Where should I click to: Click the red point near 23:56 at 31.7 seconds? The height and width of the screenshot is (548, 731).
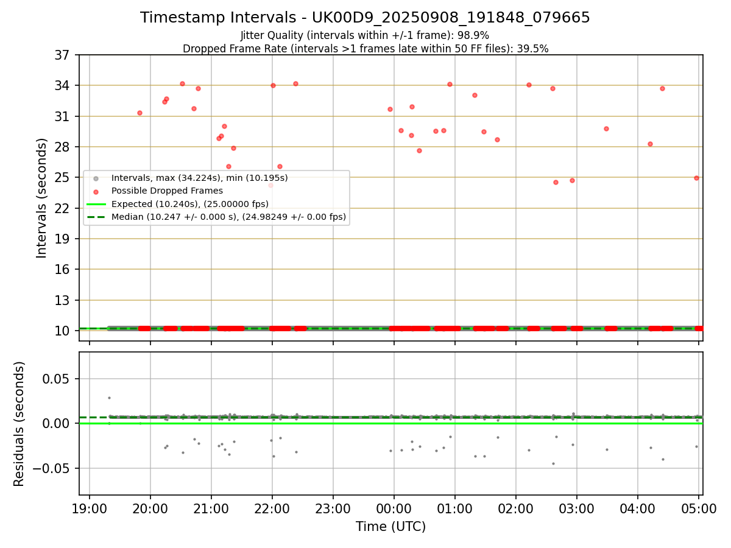(390, 109)
